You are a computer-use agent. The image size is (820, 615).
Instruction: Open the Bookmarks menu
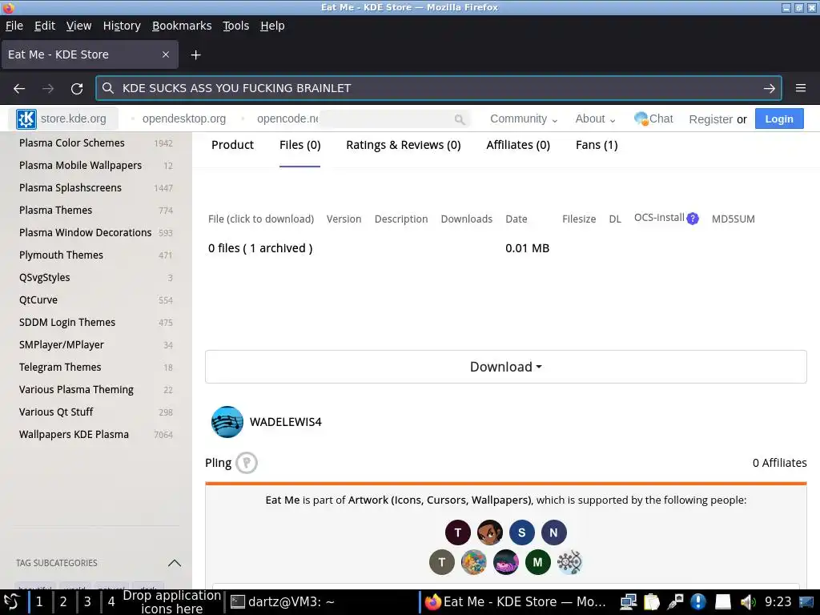click(x=182, y=26)
